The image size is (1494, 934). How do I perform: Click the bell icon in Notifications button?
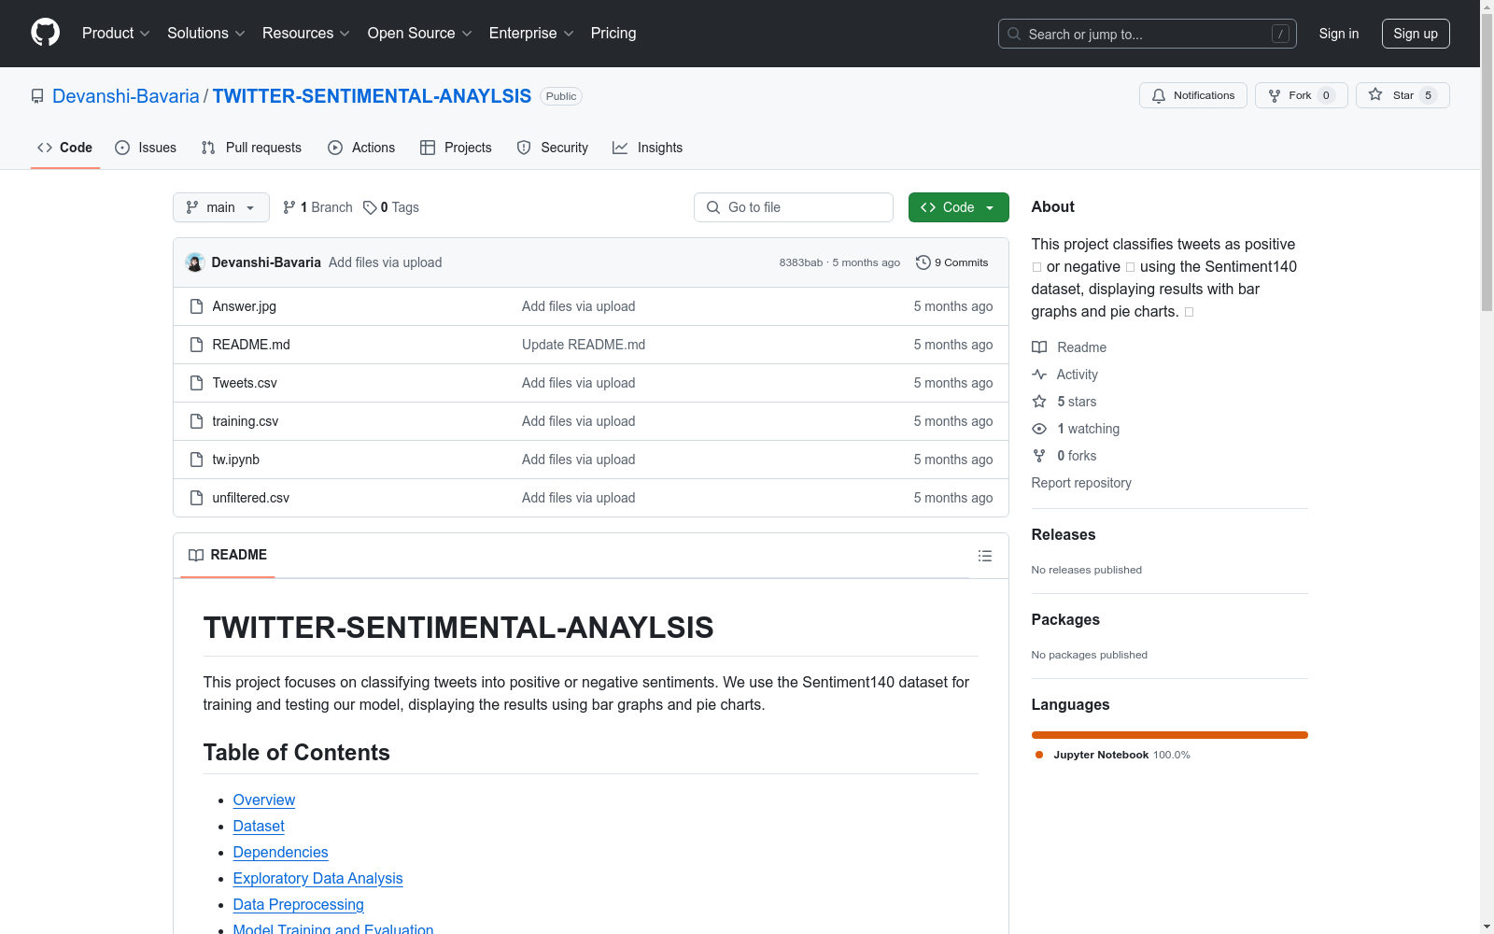(x=1159, y=95)
